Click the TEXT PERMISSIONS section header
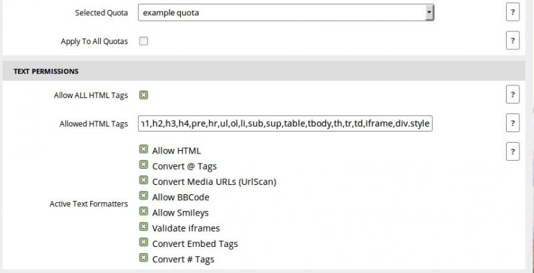 [x=46, y=71]
